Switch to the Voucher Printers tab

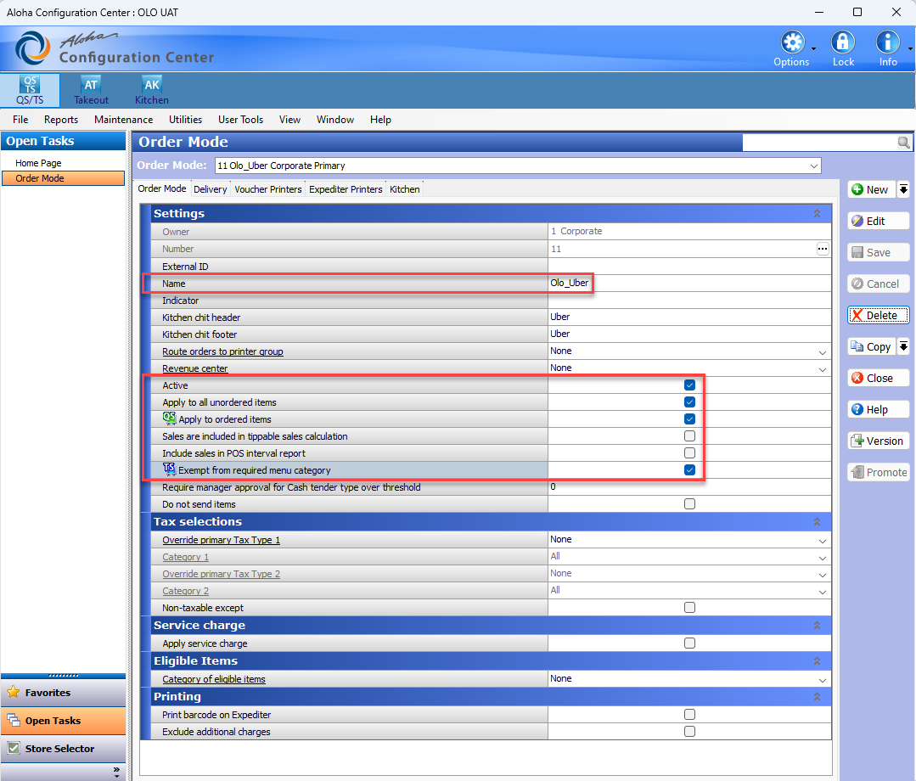pos(267,189)
